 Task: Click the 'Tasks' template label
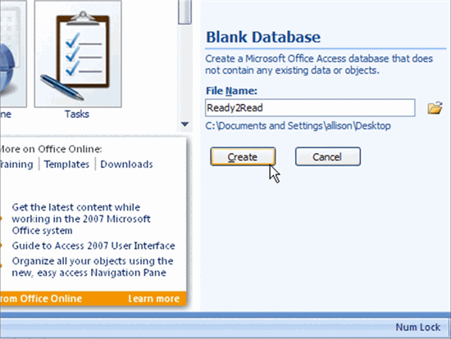click(x=77, y=114)
